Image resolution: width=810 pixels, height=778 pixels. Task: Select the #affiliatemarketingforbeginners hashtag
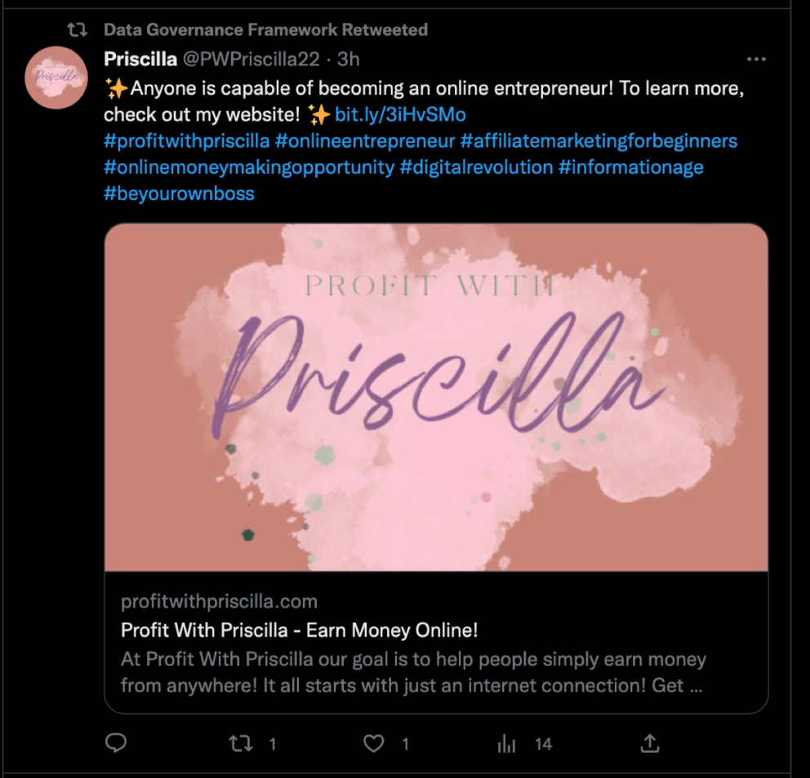click(599, 141)
